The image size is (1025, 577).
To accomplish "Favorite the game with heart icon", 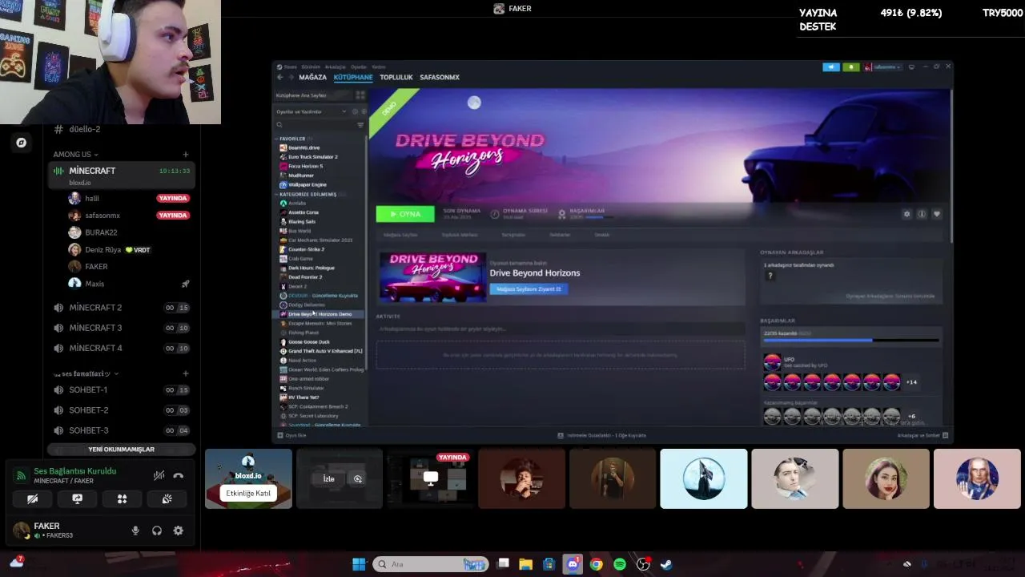I will click(936, 214).
